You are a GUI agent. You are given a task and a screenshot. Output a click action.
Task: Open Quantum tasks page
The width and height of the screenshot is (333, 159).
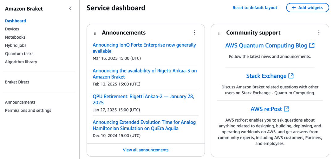coord(19,54)
